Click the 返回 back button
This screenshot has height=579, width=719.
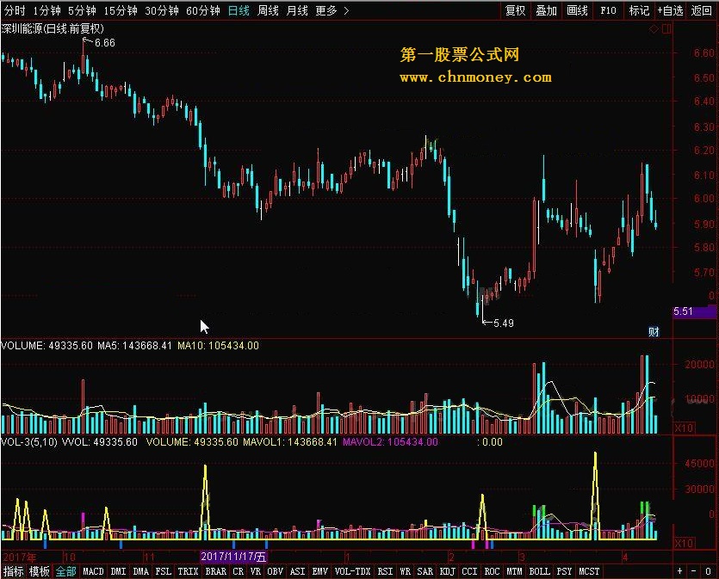pyautogui.click(x=701, y=10)
